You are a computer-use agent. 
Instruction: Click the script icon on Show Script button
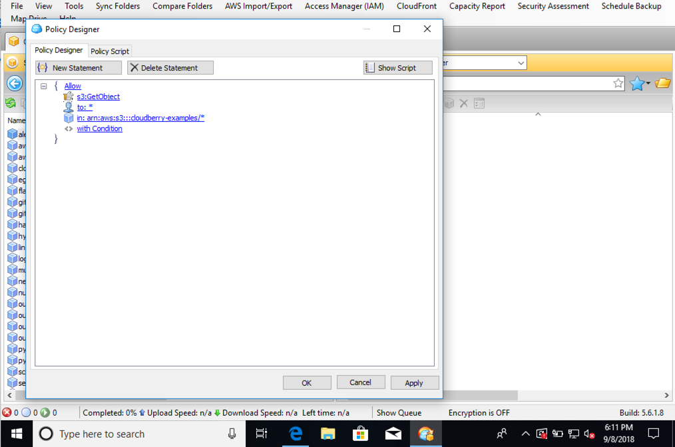pyautogui.click(x=368, y=67)
